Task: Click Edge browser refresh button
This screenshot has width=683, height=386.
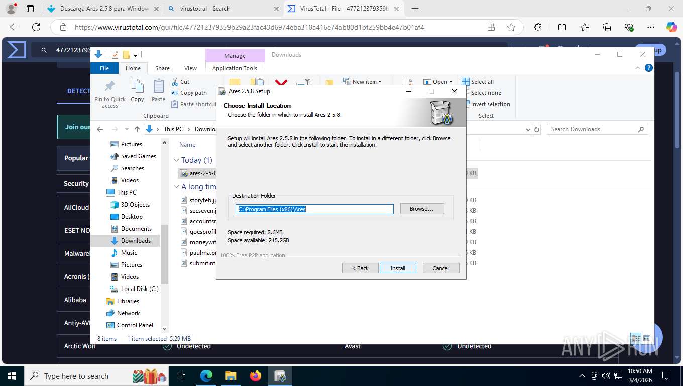Action: (x=36, y=27)
